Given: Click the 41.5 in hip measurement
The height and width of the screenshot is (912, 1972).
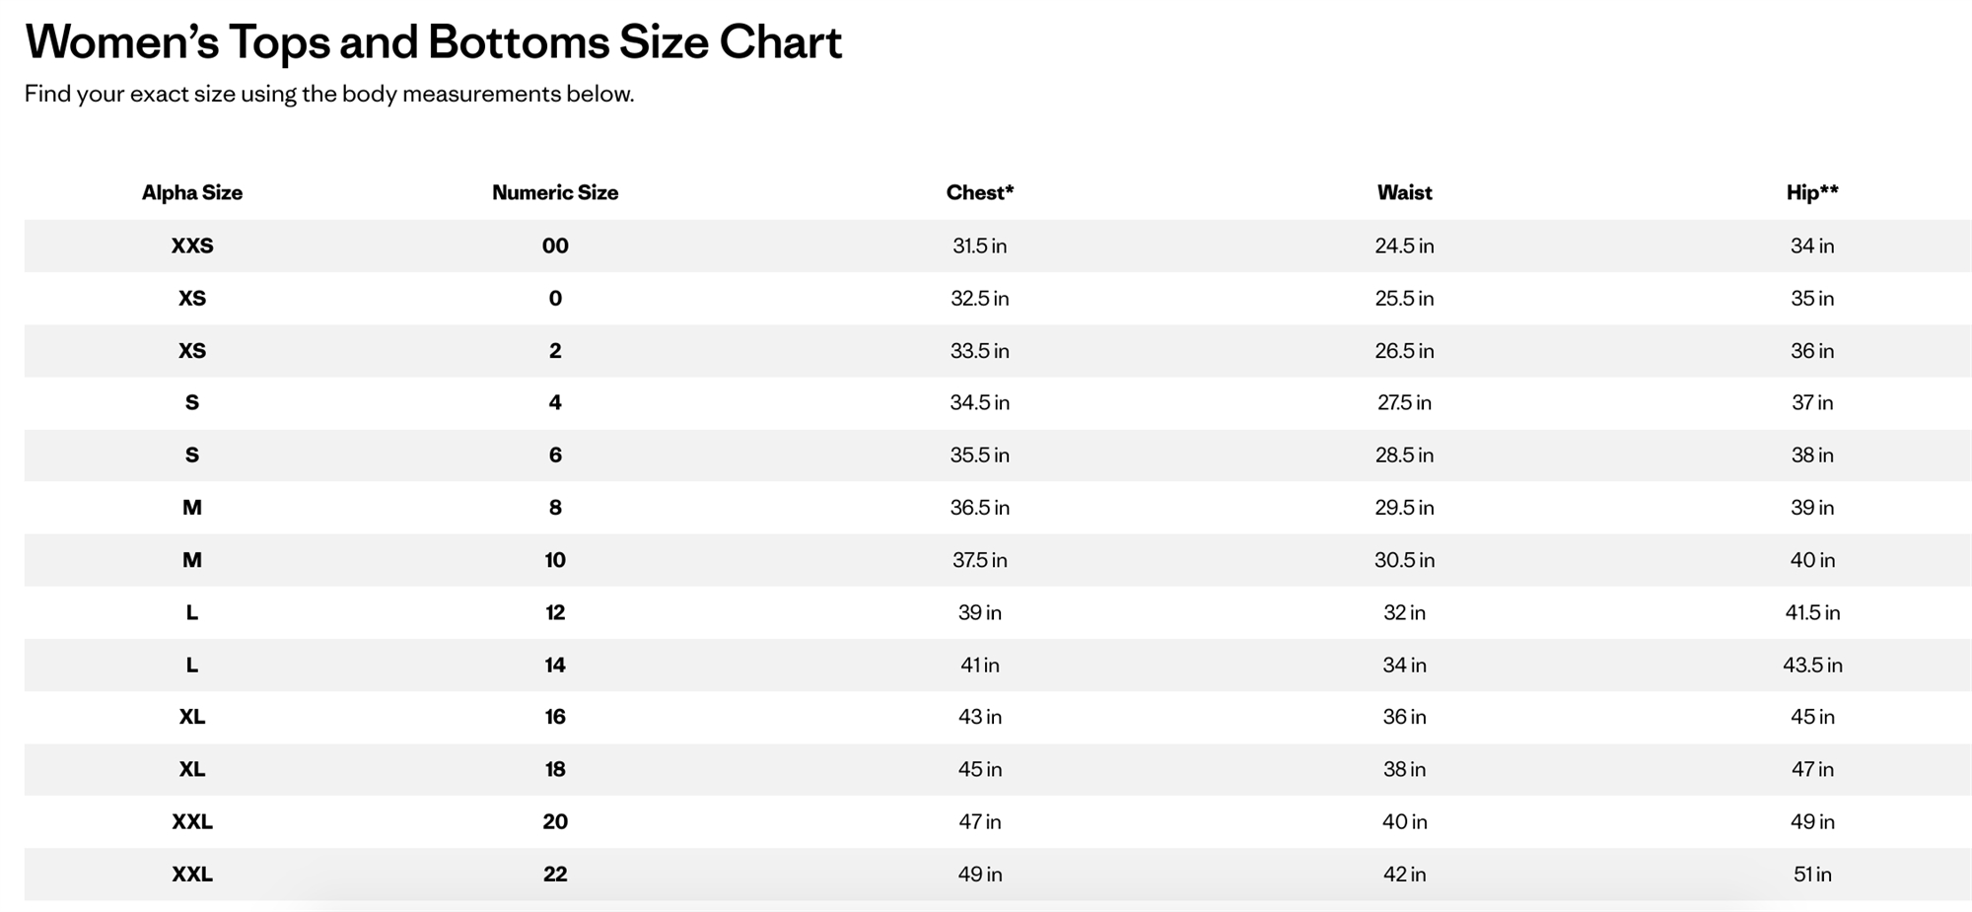Looking at the screenshot, I should coord(1812,612).
